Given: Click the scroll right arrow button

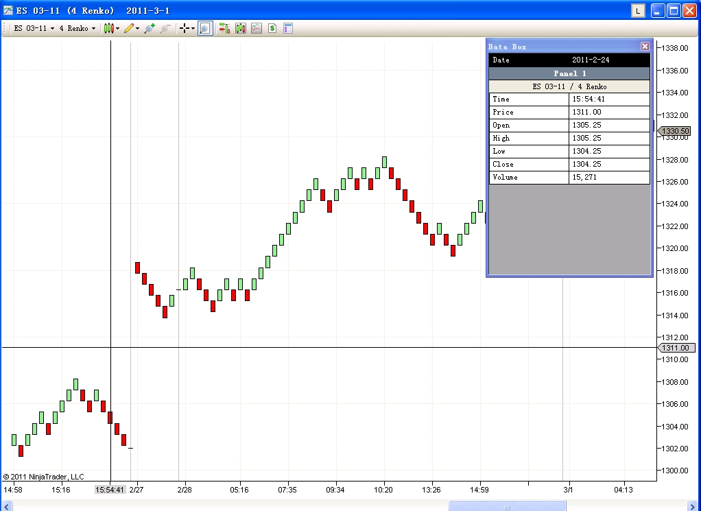Looking at the screenshot, I should [693, 507].
